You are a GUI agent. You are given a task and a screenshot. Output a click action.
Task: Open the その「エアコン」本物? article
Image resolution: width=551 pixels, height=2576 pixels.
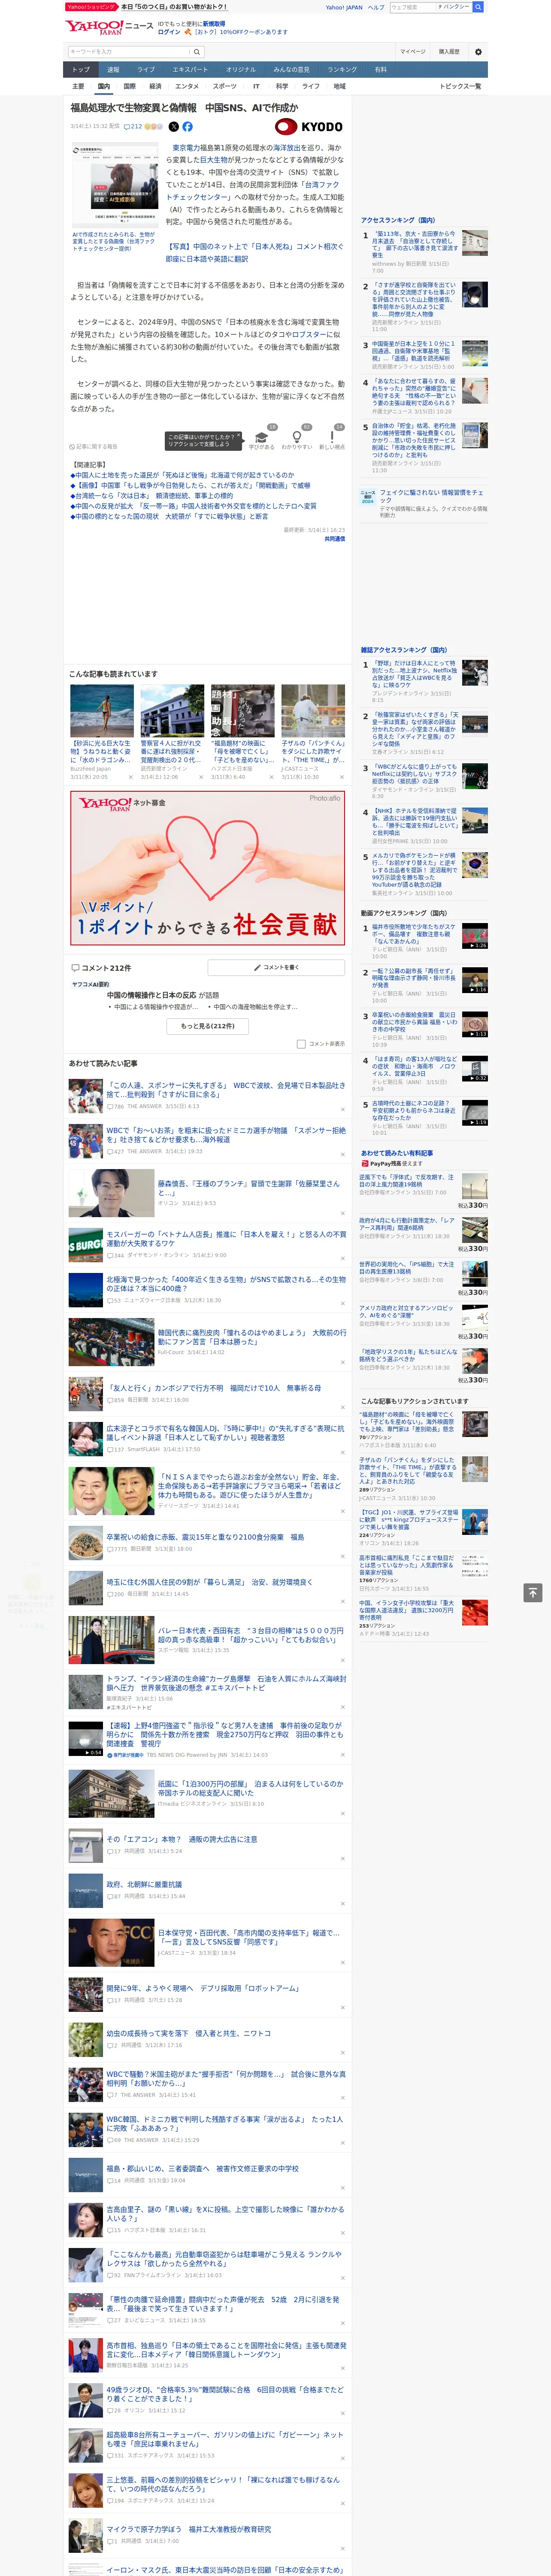click(182, 1839)
